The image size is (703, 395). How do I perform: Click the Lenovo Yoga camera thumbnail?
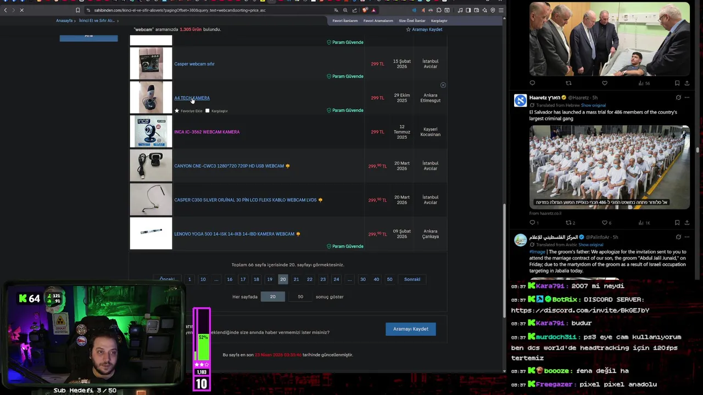coord(151,234)
